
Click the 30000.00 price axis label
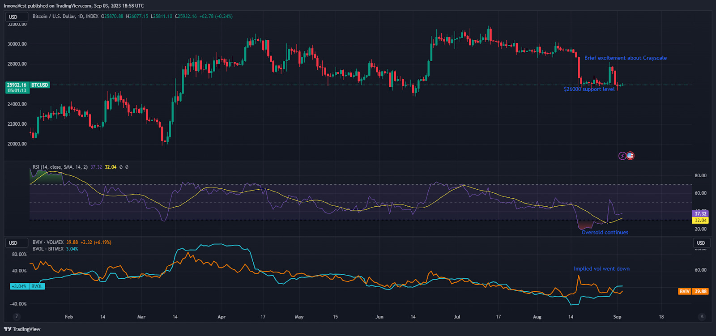click(17, 44)
